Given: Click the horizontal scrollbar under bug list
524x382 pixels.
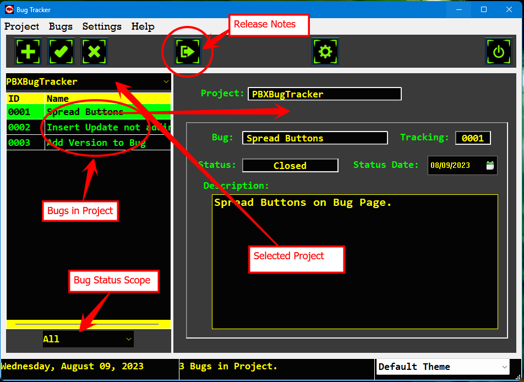Looking at the screenshot, I should click(87, 324).
